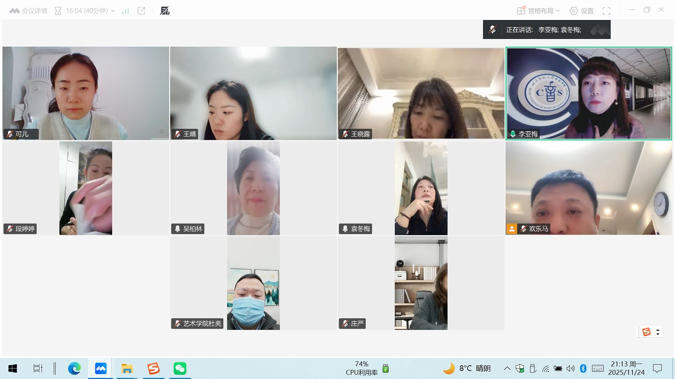Click muted mic icon in speaking banner
The width and height of the screenshot is (675, 379).
[x=492, y=29]
